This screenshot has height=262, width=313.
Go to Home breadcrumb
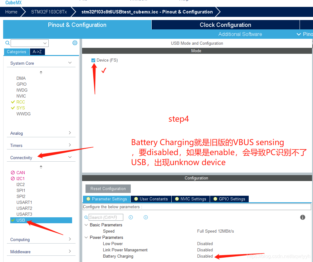(x=11, y=12)
